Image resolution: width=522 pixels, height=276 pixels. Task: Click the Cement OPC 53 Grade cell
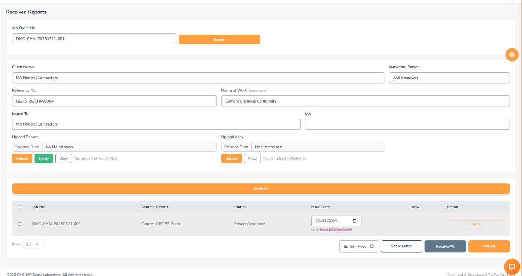coord(161,224)
